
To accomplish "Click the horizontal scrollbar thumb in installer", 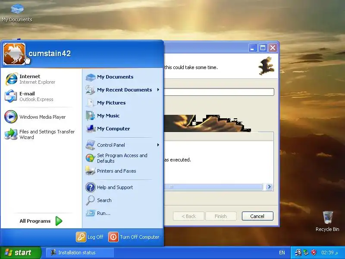I will [x=213, y=187].
